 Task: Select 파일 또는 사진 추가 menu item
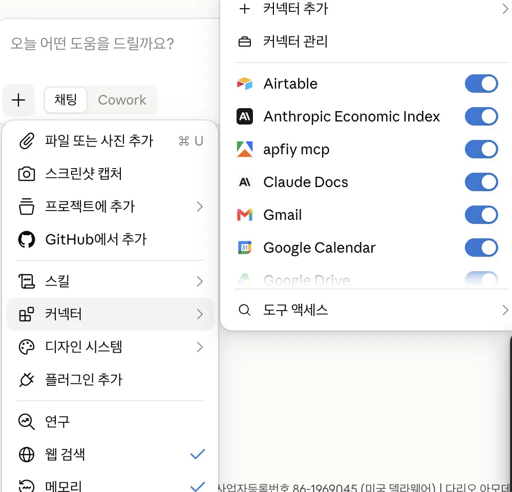(110, 141)
